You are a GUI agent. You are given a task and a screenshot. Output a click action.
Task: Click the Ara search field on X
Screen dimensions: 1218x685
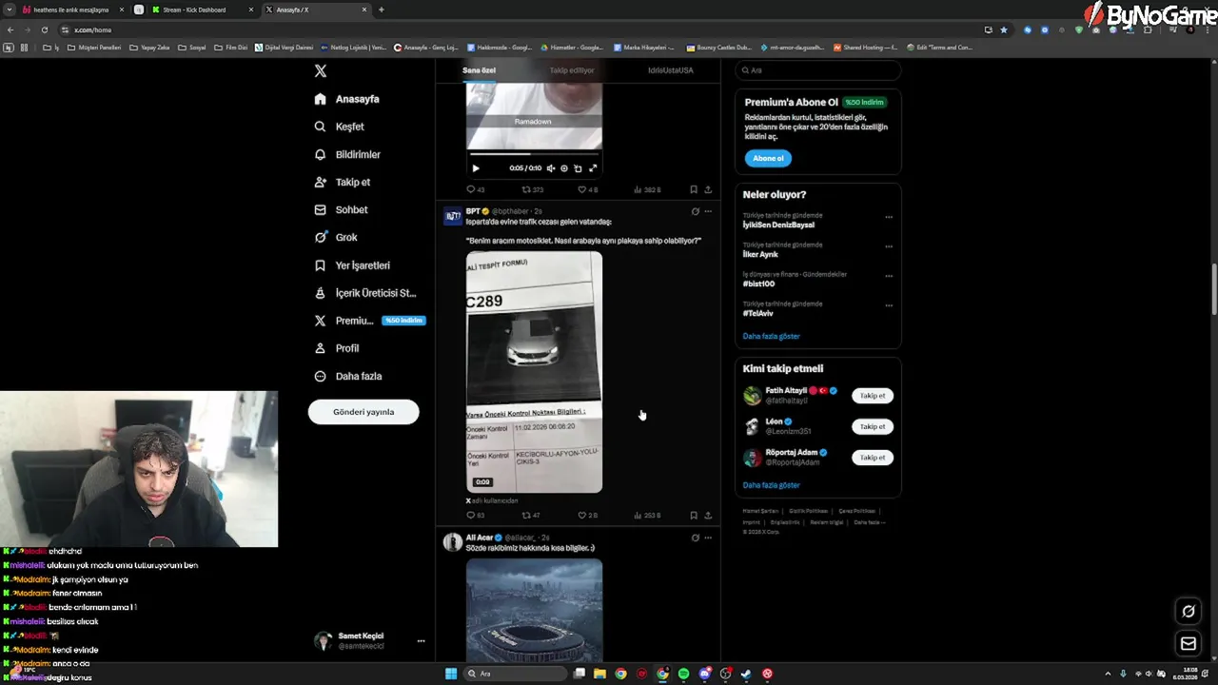coord(818,70)
